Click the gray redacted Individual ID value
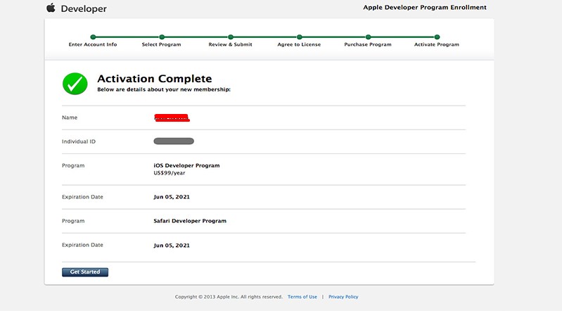 pos(174,141)
